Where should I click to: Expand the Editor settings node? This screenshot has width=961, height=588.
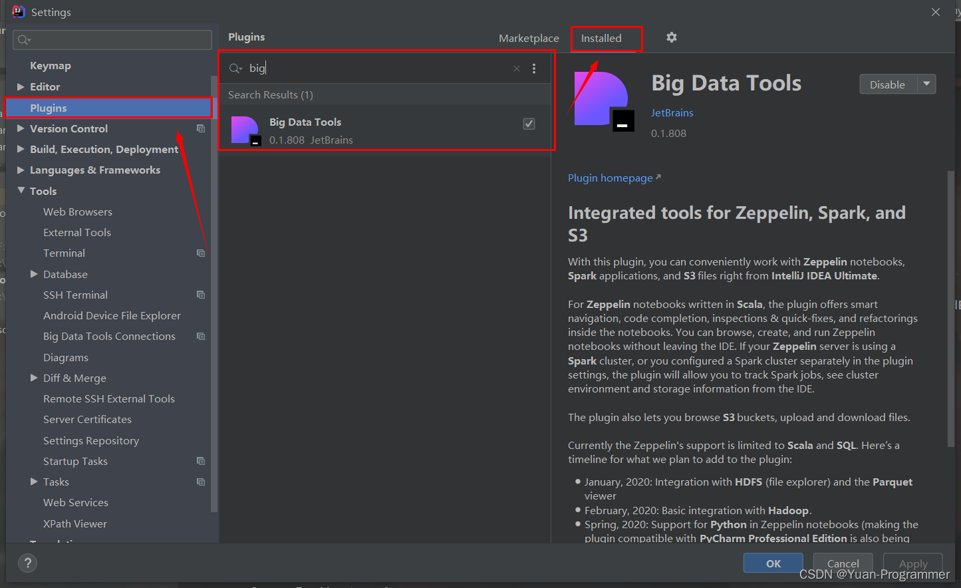(21, 86)
